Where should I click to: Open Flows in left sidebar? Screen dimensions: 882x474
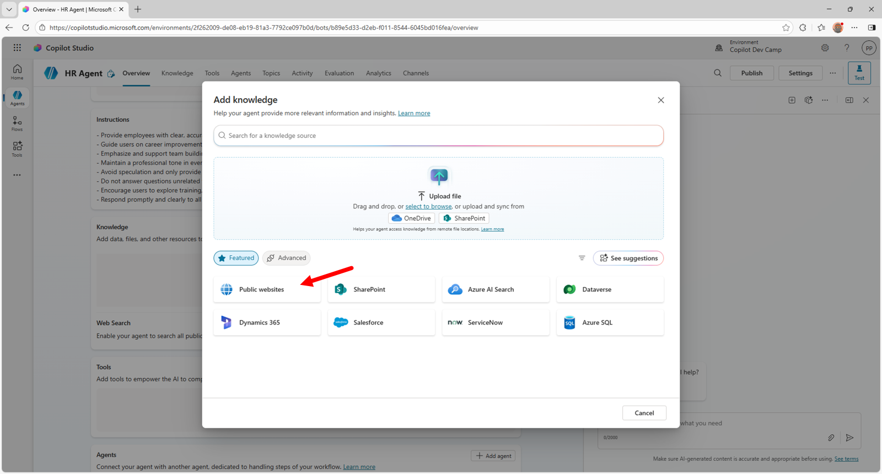17,123
